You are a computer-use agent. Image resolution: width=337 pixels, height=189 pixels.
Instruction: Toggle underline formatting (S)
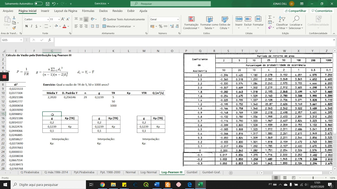(x=37, y=26)
